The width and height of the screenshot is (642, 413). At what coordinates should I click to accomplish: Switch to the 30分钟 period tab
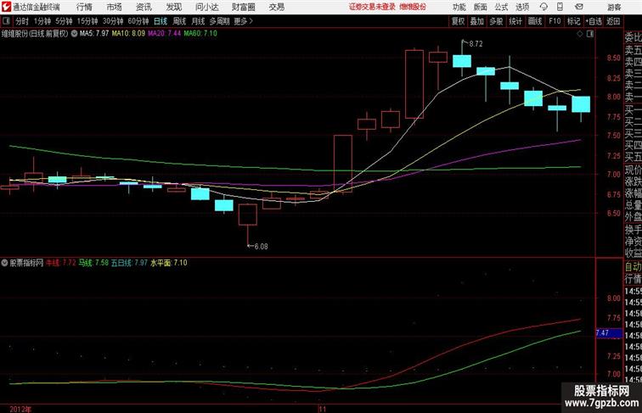click(113, 21)
